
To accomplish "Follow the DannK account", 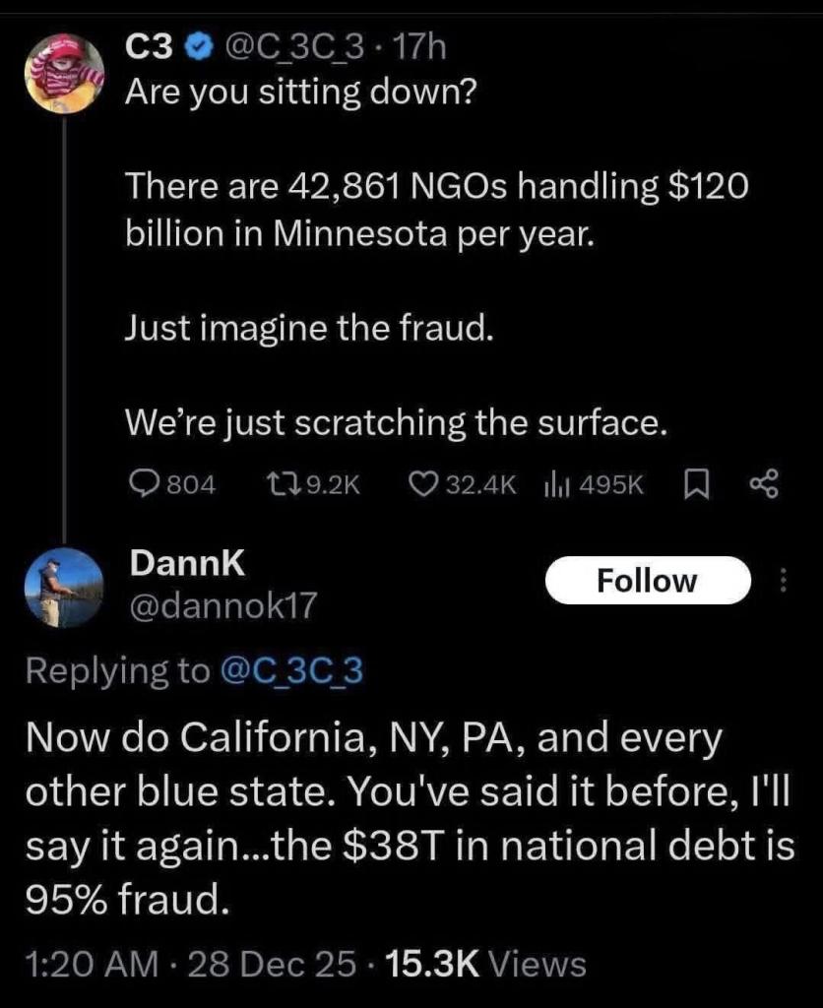I will pos(647,581).
